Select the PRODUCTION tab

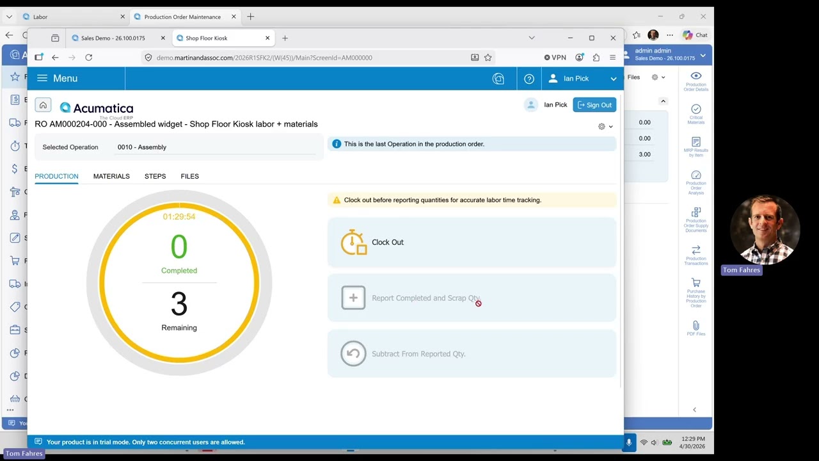tap(56, 176)
